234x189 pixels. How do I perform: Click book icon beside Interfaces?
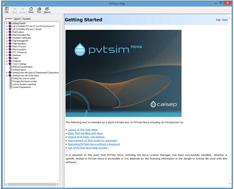(x=10, y=55)
